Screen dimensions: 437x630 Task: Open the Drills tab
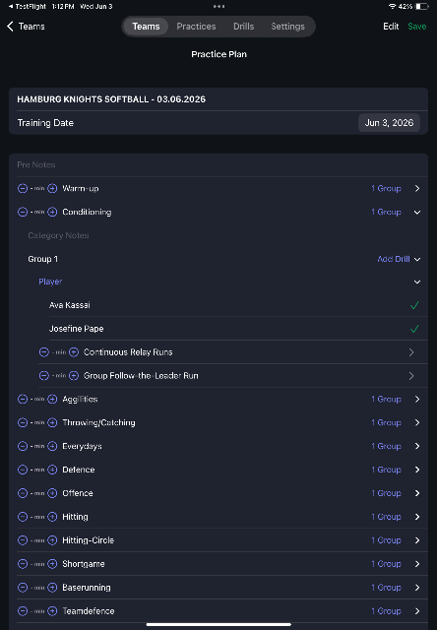coord(244,27)
